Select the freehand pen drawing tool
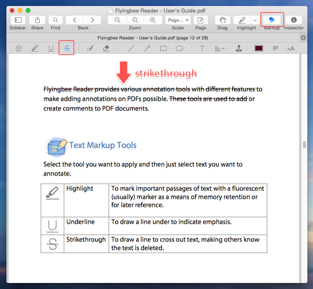The image size is (313, 289). click(90, 48)
